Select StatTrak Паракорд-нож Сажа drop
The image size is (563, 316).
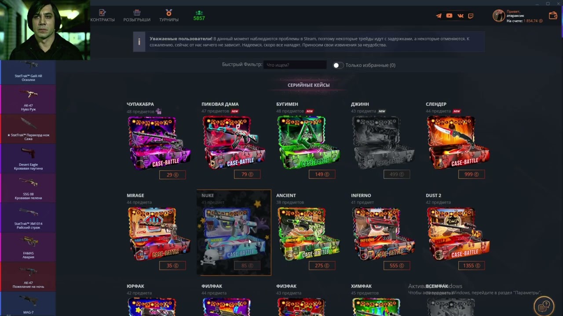(28, 129)
